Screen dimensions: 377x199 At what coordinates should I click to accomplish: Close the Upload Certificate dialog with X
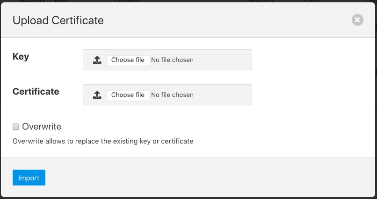click(x=357, y=20)
